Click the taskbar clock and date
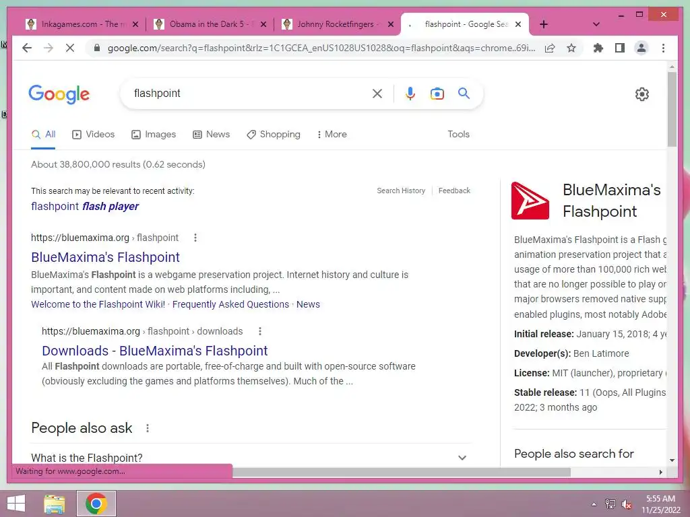The height and width of the screenshot is (517, 690). coord(660,504)
